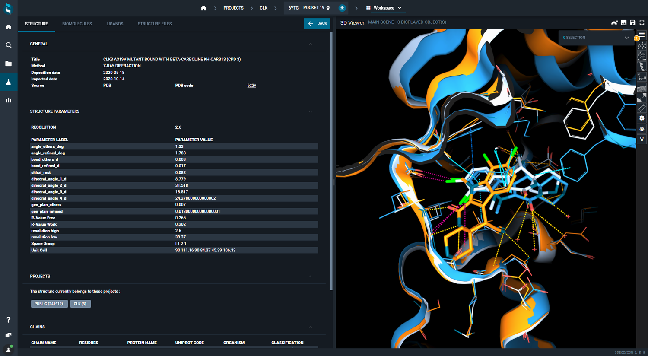648x356 pixels.
Task: Click the orange notification badge 2
Action: pos(636,38)
